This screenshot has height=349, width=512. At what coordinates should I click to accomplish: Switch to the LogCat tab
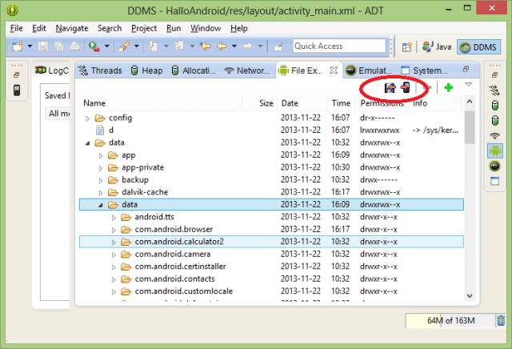pyautogui.click(x=52, y=70)
